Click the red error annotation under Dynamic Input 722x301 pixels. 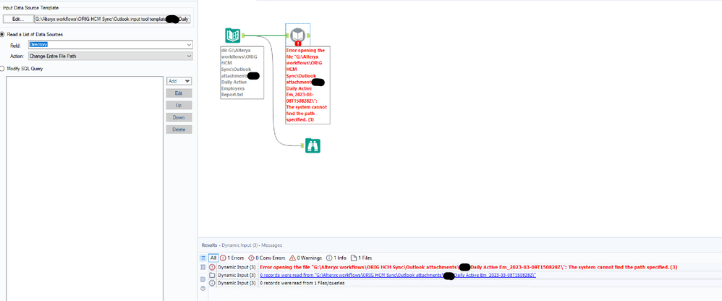coord(307,85)
